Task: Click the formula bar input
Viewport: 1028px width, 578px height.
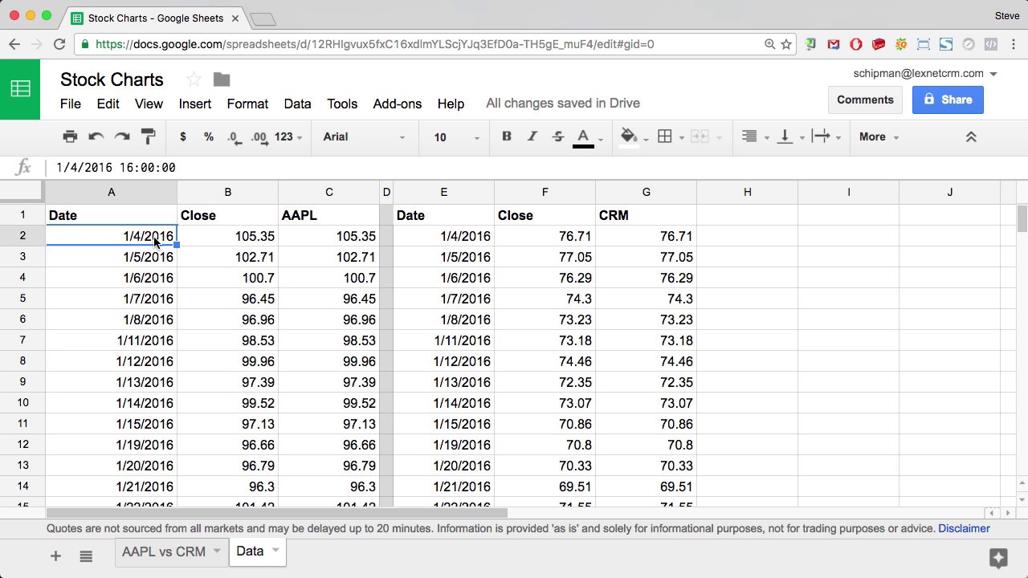Action: coord(538,167)
